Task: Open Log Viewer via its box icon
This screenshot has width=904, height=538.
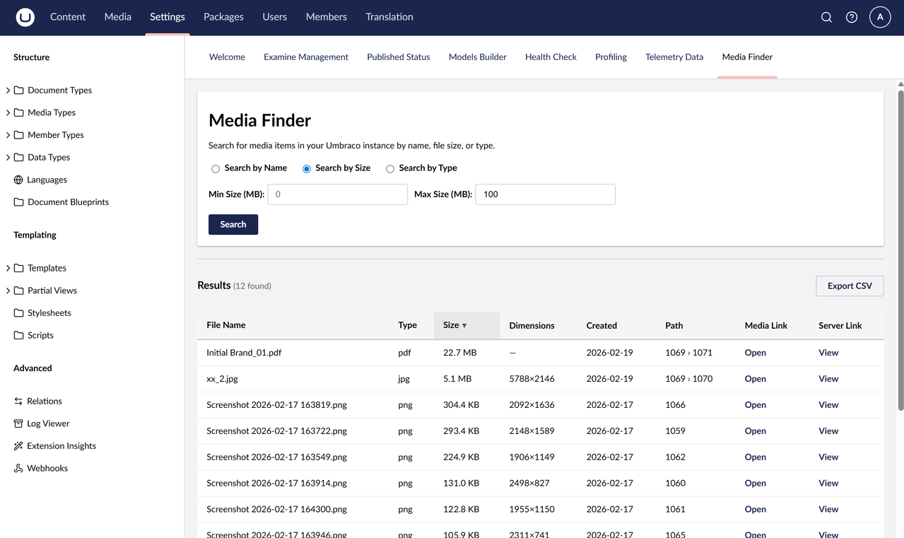Action: pos(18,423)
